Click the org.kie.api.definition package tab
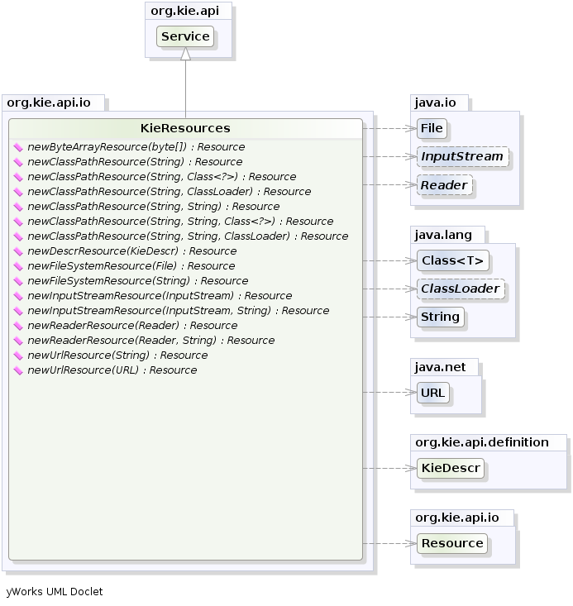 (x=481, y=442)
